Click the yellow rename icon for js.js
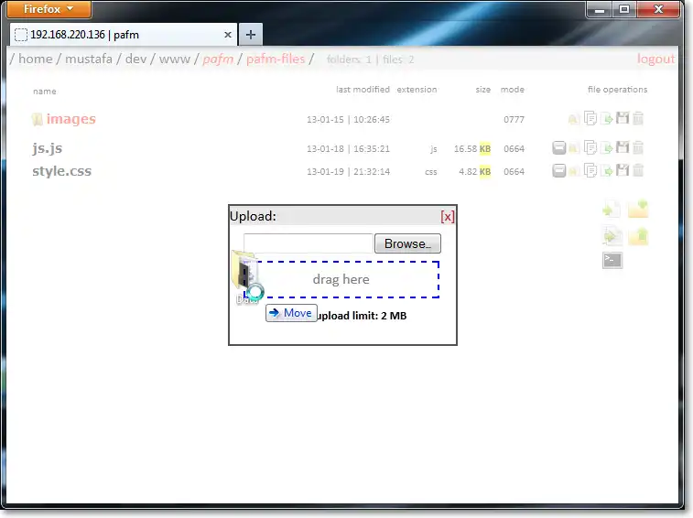 (x=574, y=148)
